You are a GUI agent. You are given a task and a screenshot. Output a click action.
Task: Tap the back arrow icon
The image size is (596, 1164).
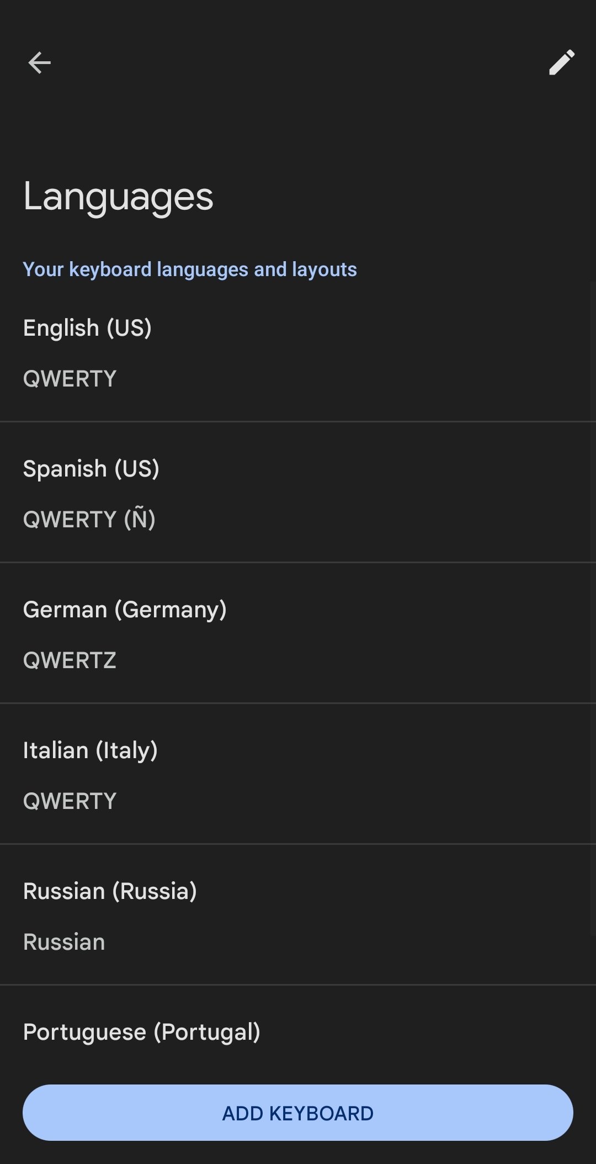(39, 62)
